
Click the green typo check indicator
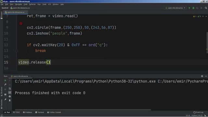coord(199,16)
